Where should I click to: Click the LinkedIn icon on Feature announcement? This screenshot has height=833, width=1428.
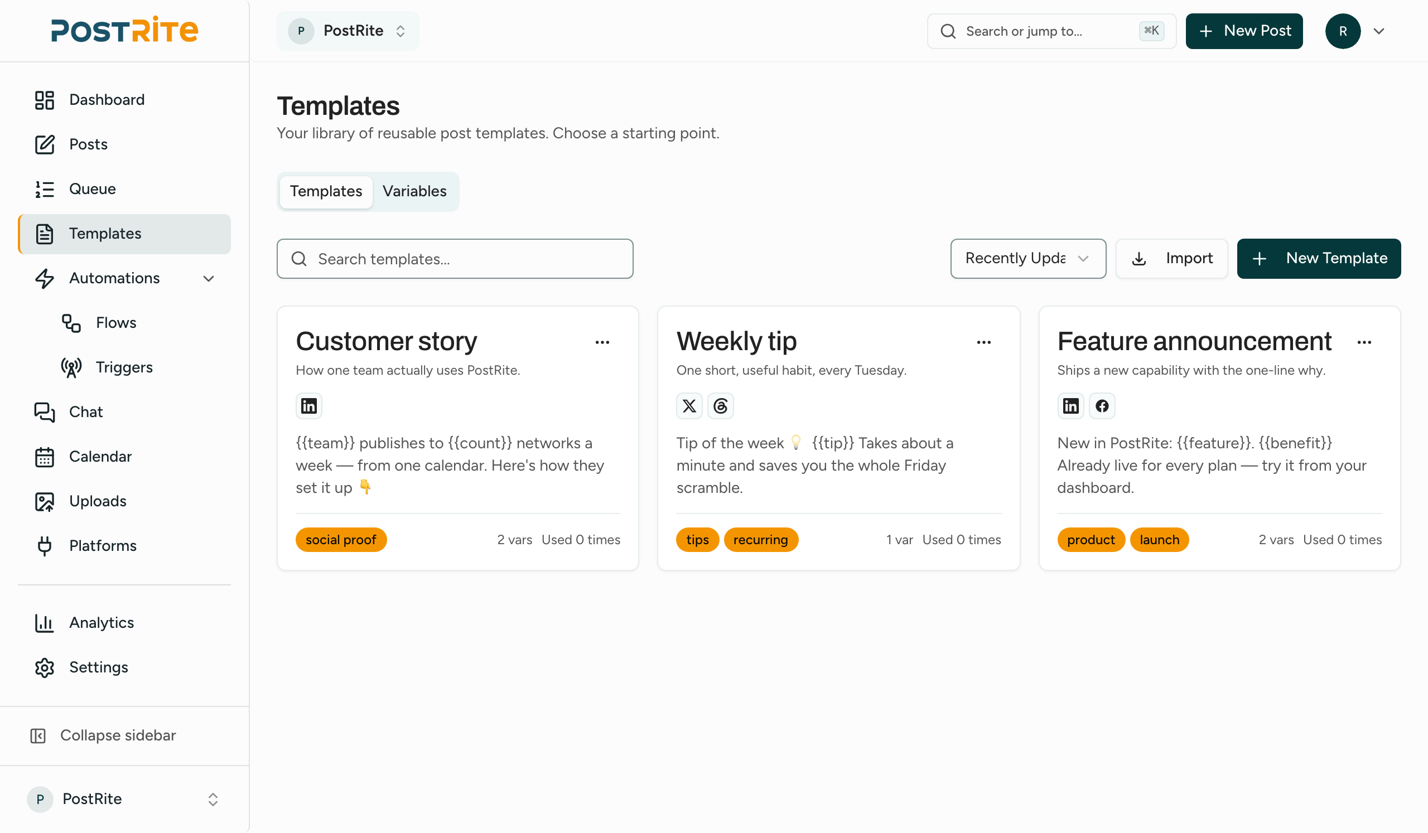[1071, 406]
